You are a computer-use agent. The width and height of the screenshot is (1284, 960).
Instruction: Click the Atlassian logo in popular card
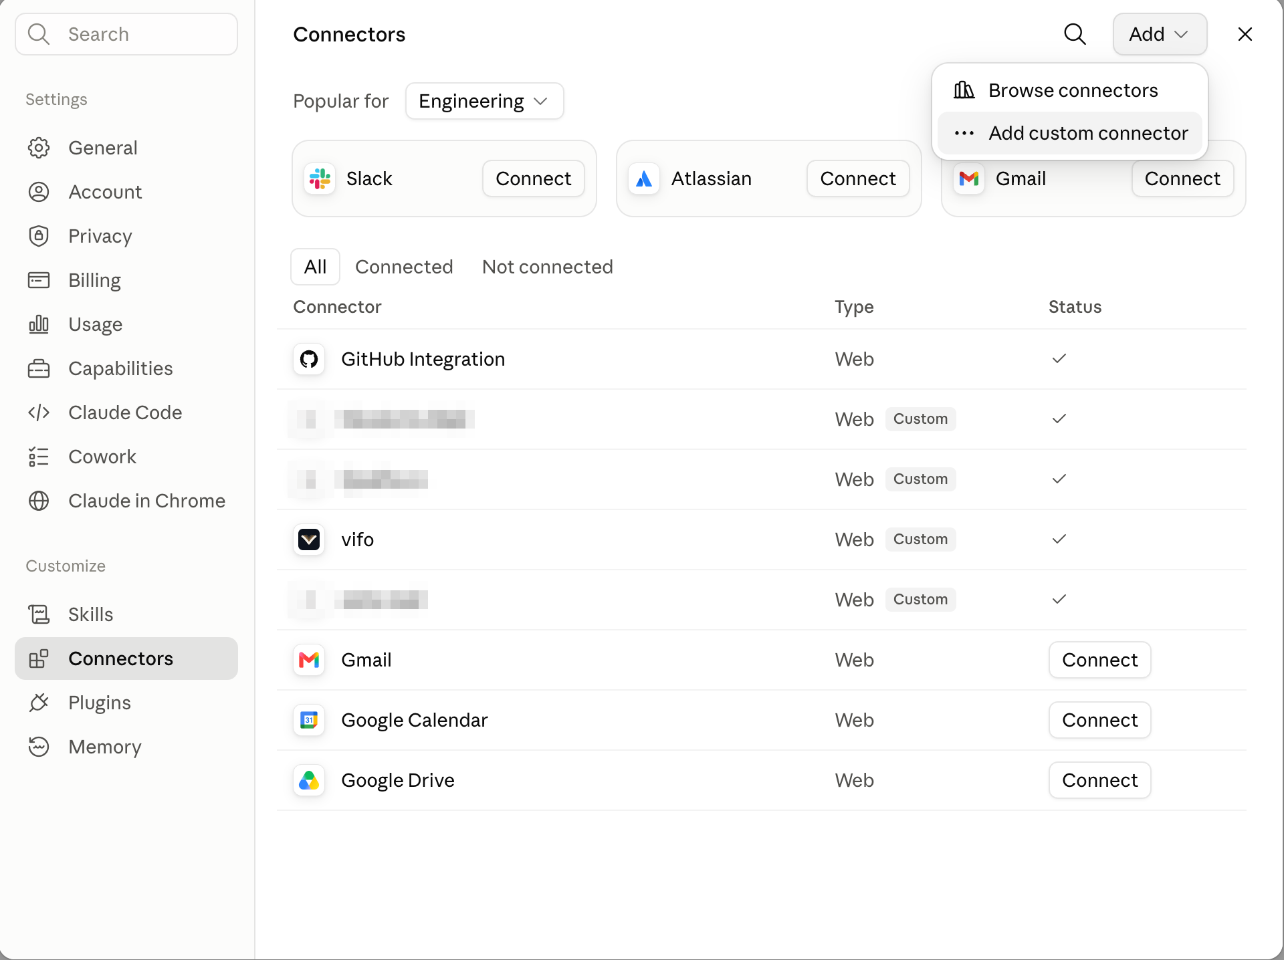[x=644, y=178]
